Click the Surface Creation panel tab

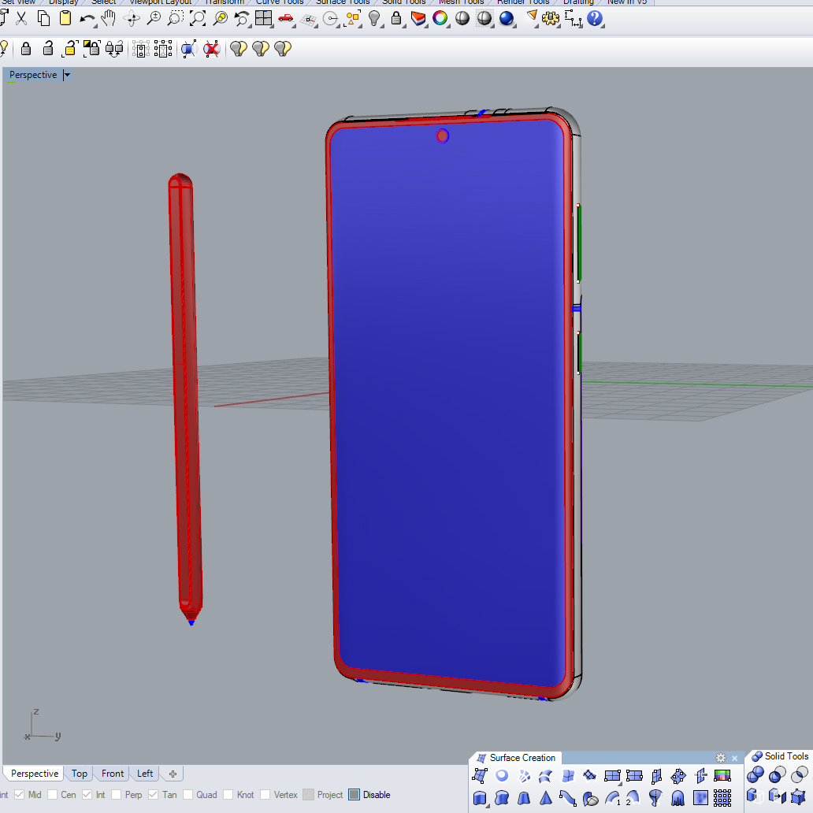point(517,758)
